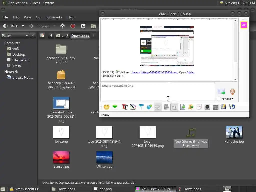The width and height of the screenshot is (256, 192).
Task: Click the Reload icon in file manager
Action: 83,26
